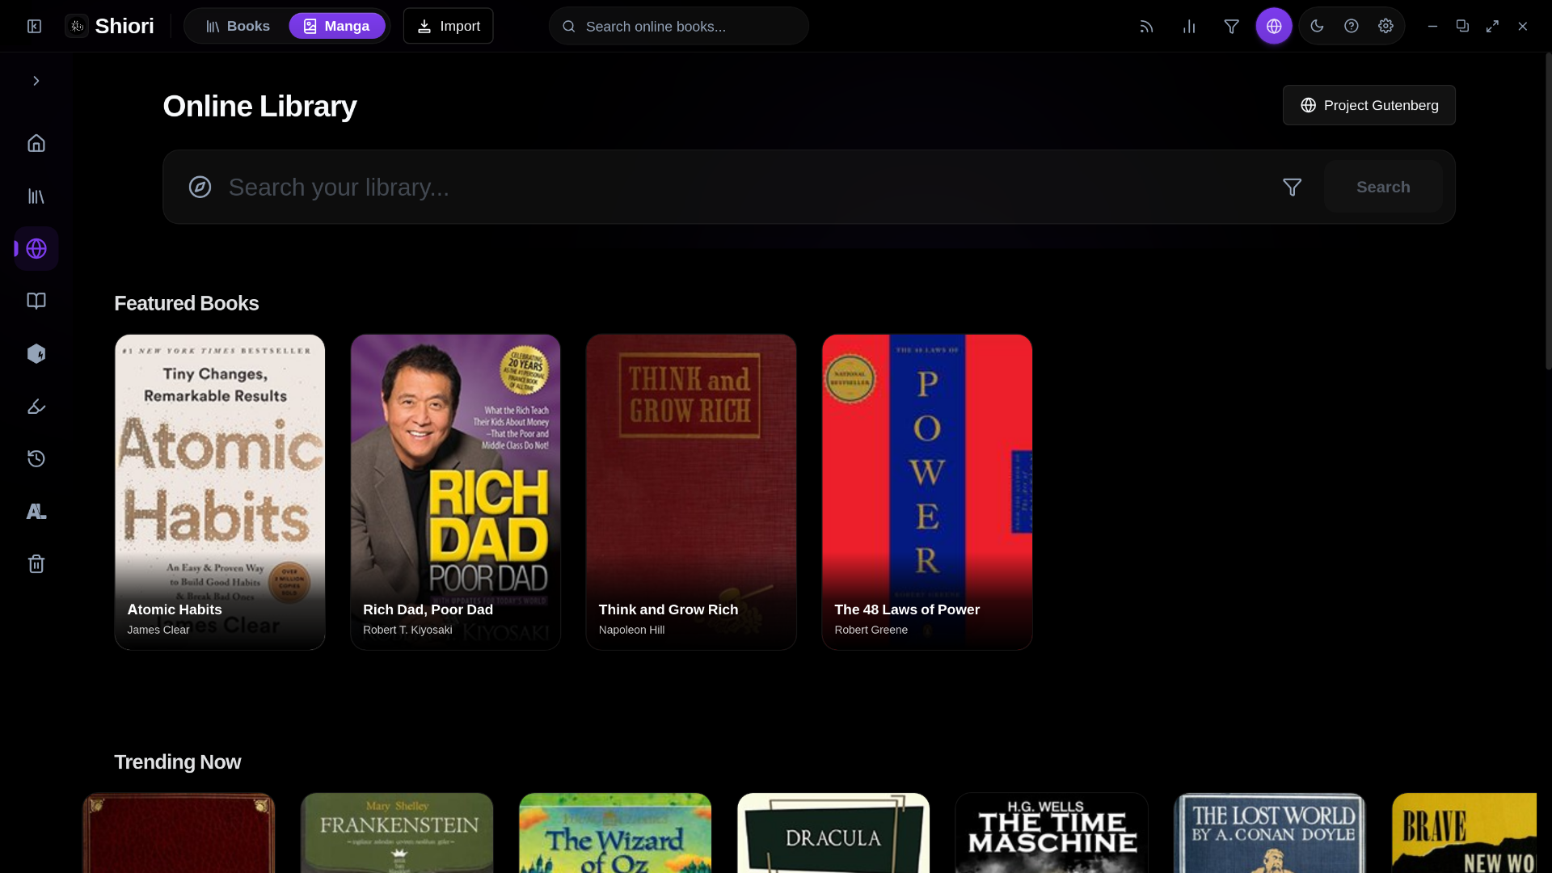Open the open-book reading sidebar icon
The width and height of the screenshot is (1552, 873).
pos(36,302)
